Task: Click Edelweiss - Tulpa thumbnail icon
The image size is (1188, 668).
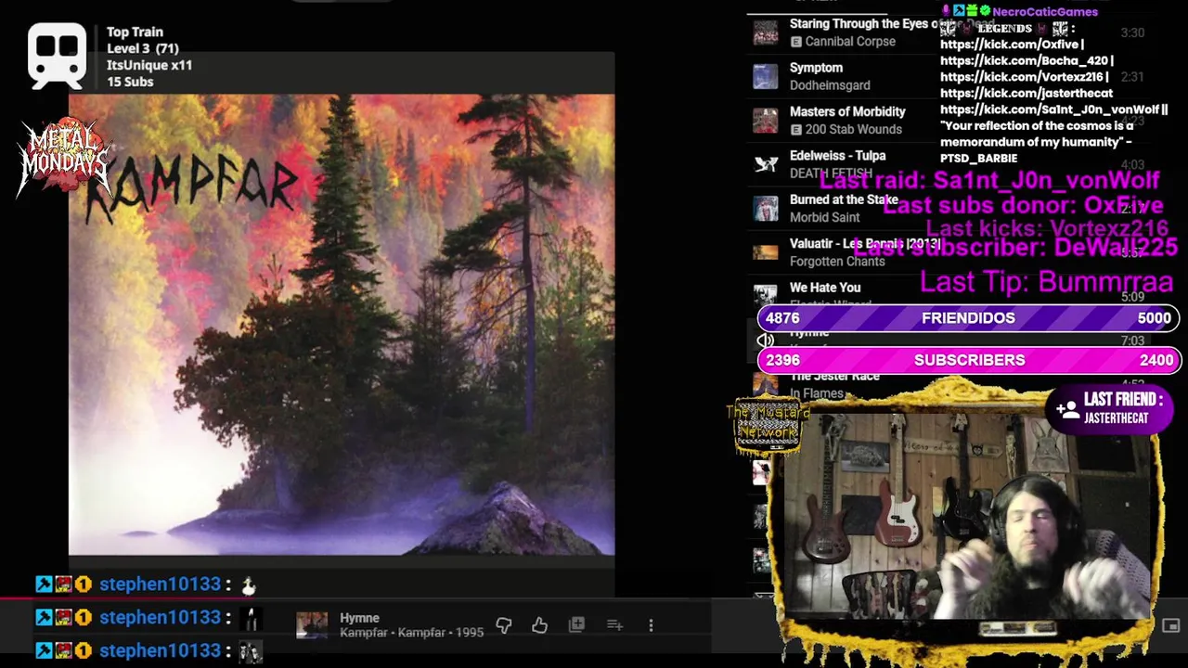Action: point(766,164)
